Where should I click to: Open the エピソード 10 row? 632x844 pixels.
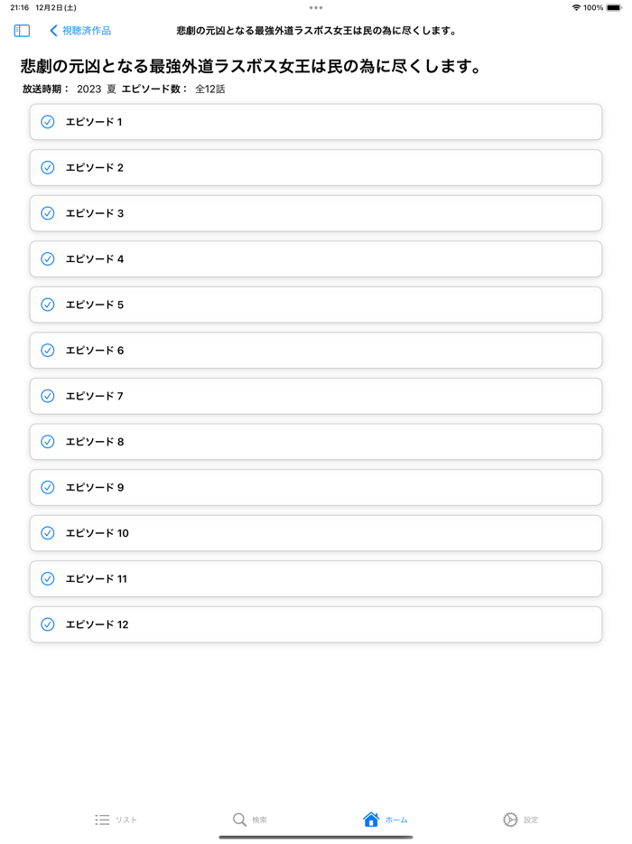point(315,533)
